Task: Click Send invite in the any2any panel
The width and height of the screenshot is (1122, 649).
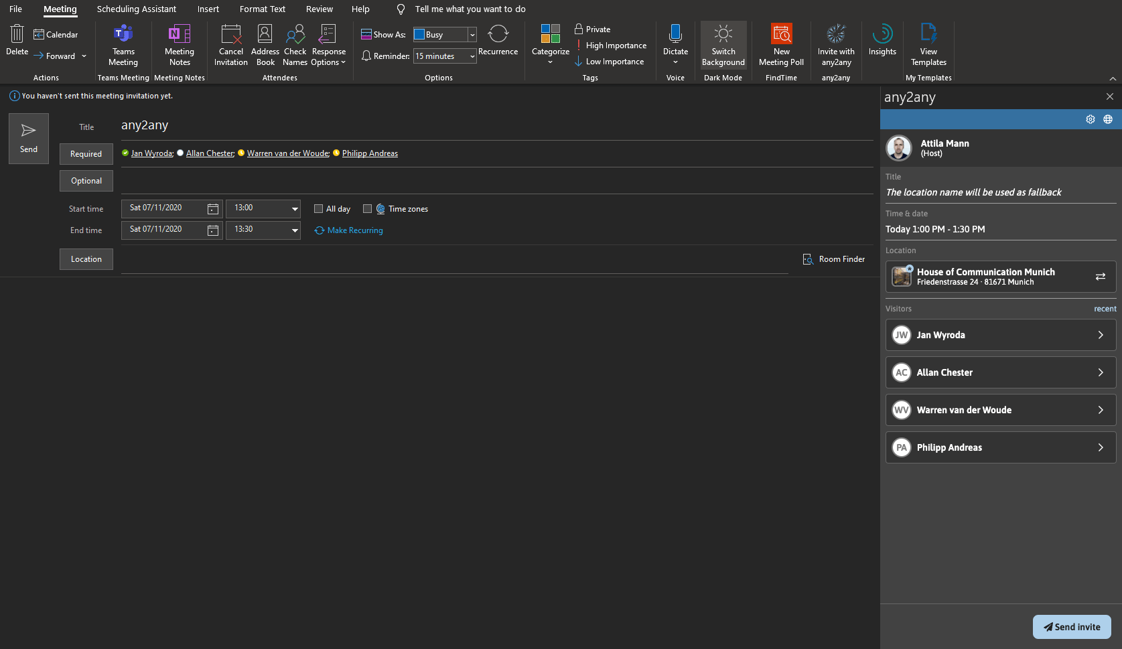Action: click(x=1072, y=626)
